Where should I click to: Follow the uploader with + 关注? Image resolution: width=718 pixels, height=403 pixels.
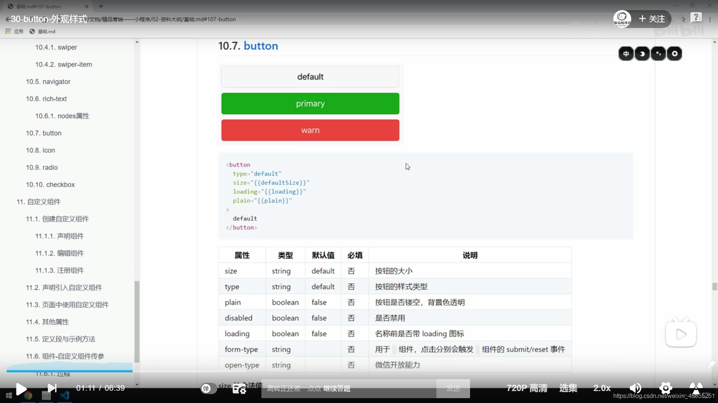[x=652, y=19]
